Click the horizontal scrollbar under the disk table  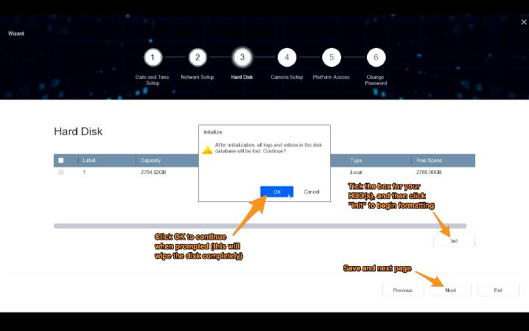pyautogui.click(x=259, y=226)
